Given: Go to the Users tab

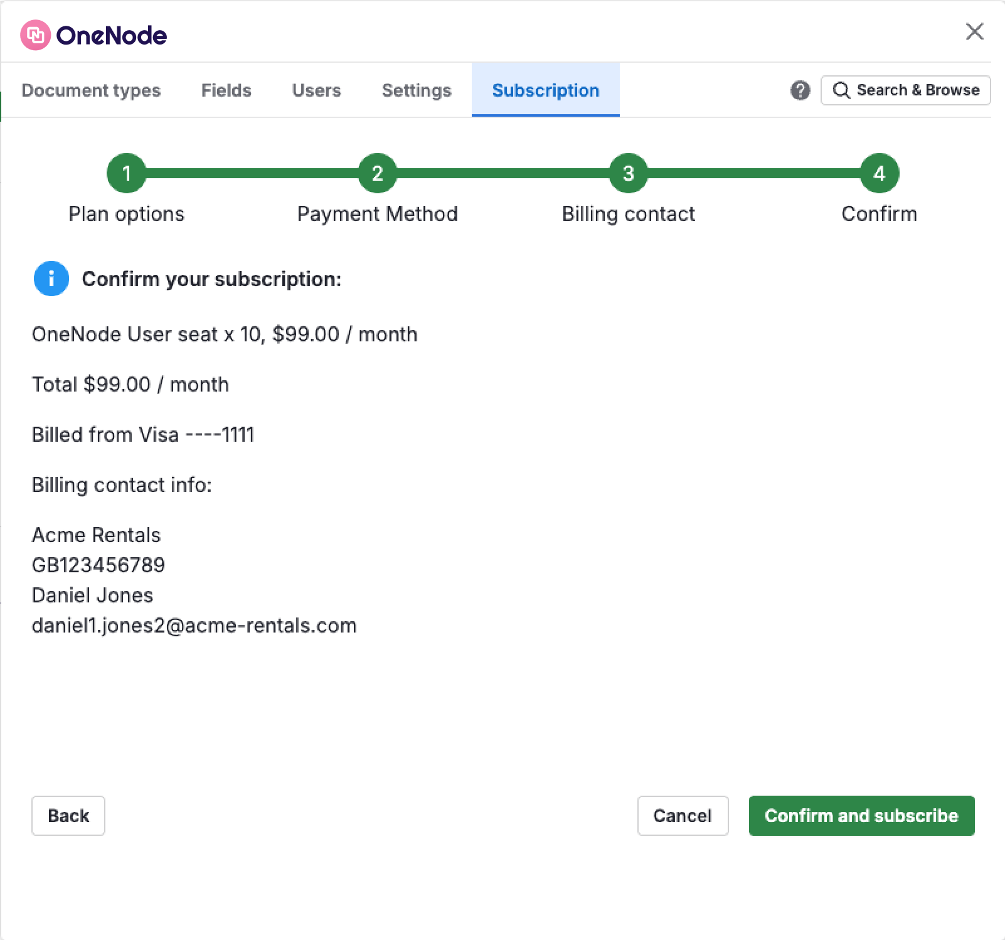Looking at the screenshot, I should 316,90.
